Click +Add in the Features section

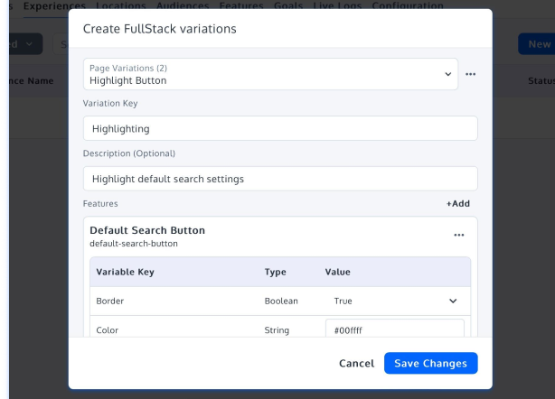coord(457,204)
